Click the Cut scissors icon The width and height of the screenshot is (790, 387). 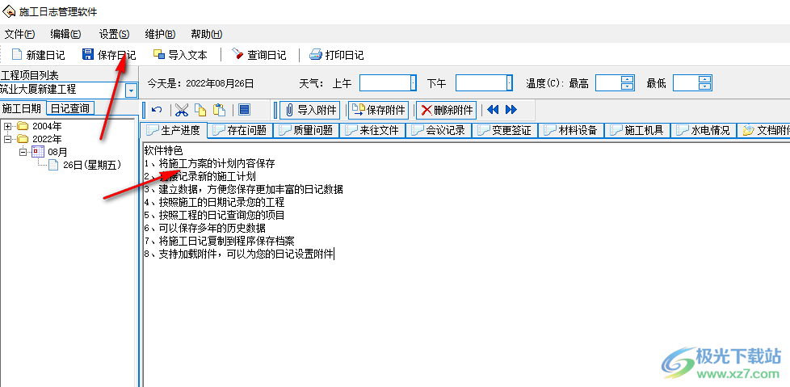point(182,110)
